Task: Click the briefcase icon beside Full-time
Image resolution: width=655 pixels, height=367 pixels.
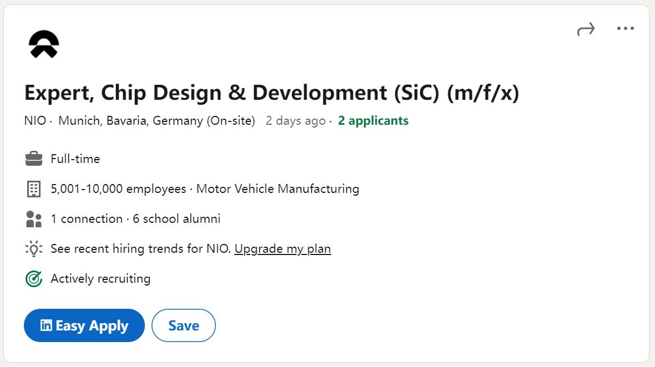Action: pos(34,158)
